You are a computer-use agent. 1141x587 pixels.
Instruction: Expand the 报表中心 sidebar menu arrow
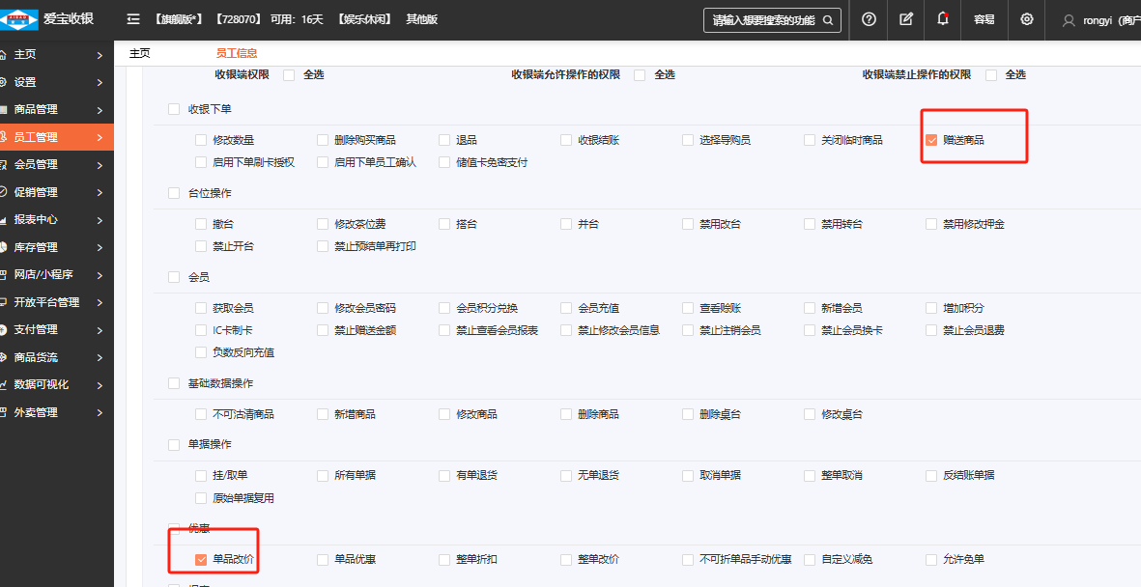100,220
